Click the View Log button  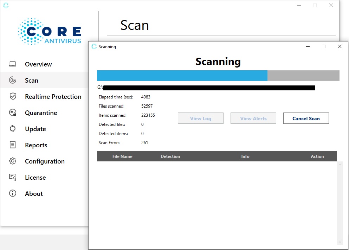click(201, 118)
